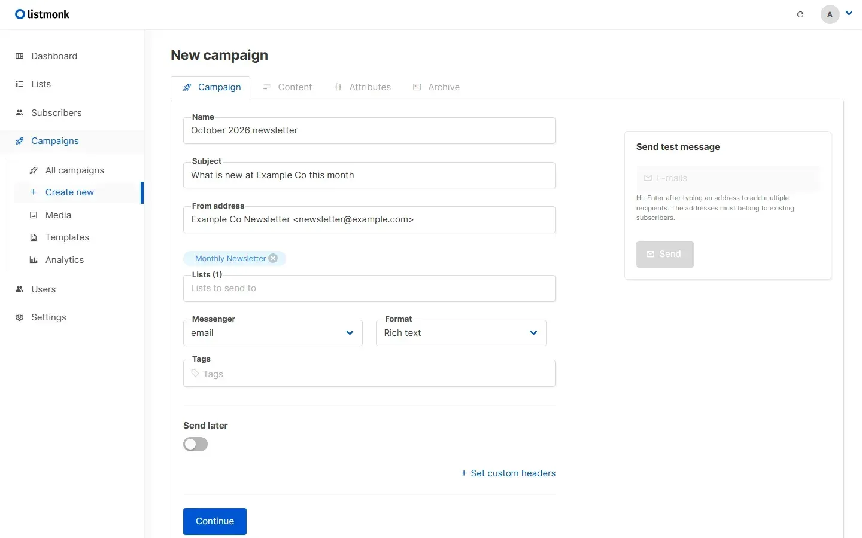Switch to the Attributes tab
The width and height of the screenshot is (862, 538).
coord(362,87)
